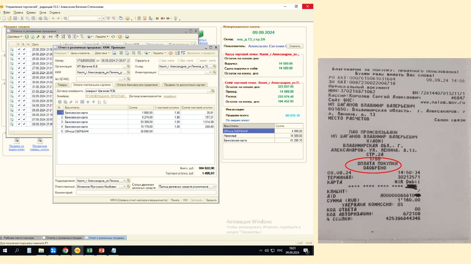Open Chrome from the Windows taskbar
This screenshot has height=264, width=471.
point(65,251)
